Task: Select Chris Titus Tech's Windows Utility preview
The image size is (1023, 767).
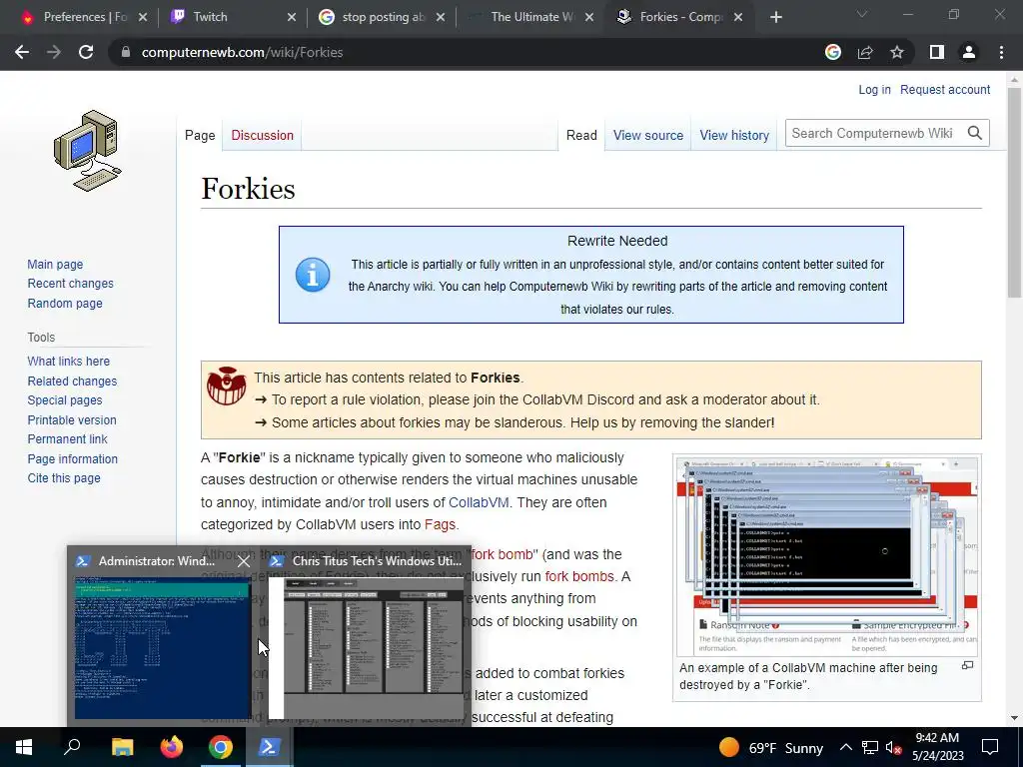Action: tap(366, 647)
